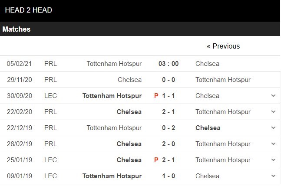Expand the 30/09/20 match row chevron
Viewport: 281px width, 186px height.
pos(273,96)
